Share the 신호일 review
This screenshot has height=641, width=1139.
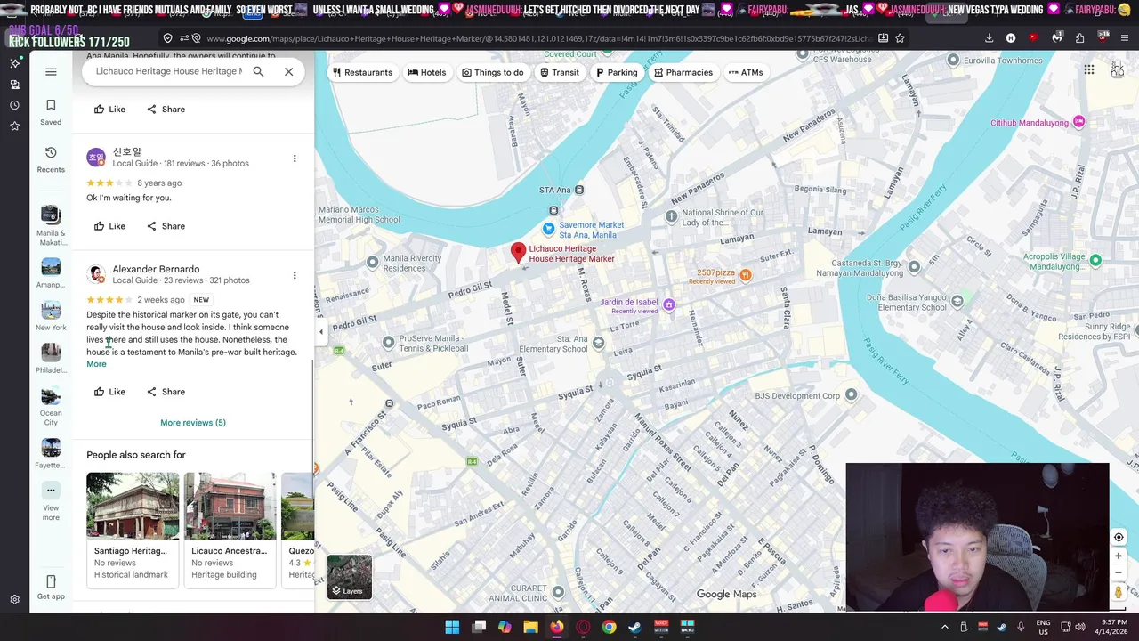pyautogui.click(x=166, y=226)
